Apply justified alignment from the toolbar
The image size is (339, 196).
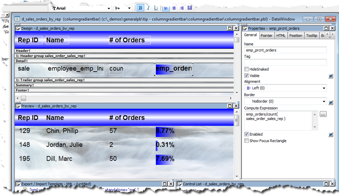pyautogui.click(x=190, y=8)
